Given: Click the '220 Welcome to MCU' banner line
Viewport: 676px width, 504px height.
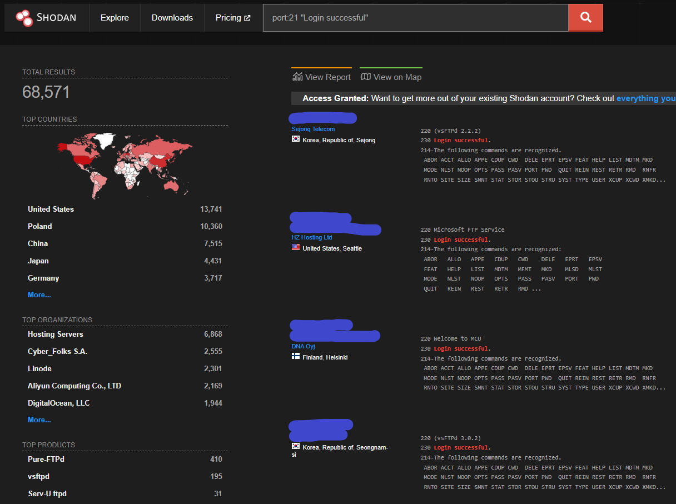Looking at the screenshot, I should tap(452, 338).
